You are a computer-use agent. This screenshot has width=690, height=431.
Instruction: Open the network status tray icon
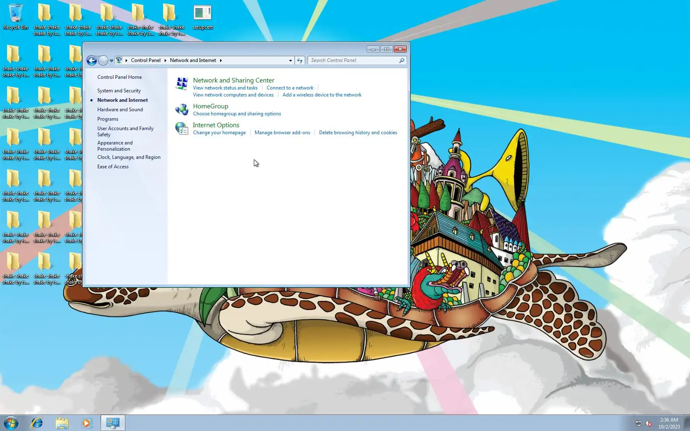click(x=639, y=423)
